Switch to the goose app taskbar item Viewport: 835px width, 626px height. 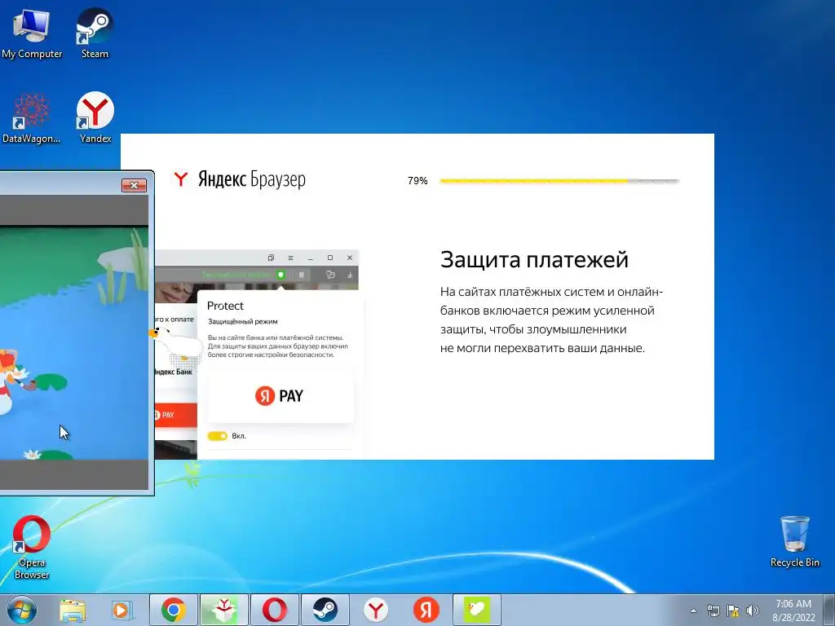pos(476,610)
